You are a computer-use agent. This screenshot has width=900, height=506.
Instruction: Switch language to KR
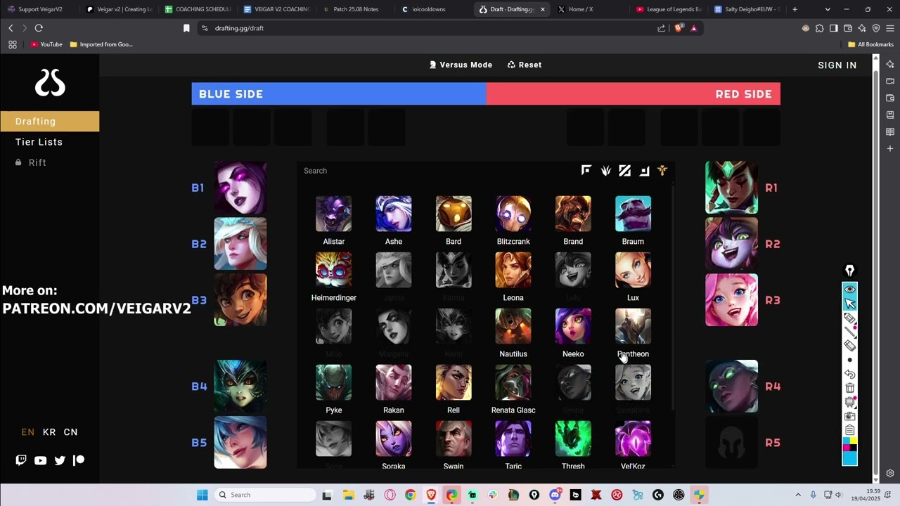(49, 432)
